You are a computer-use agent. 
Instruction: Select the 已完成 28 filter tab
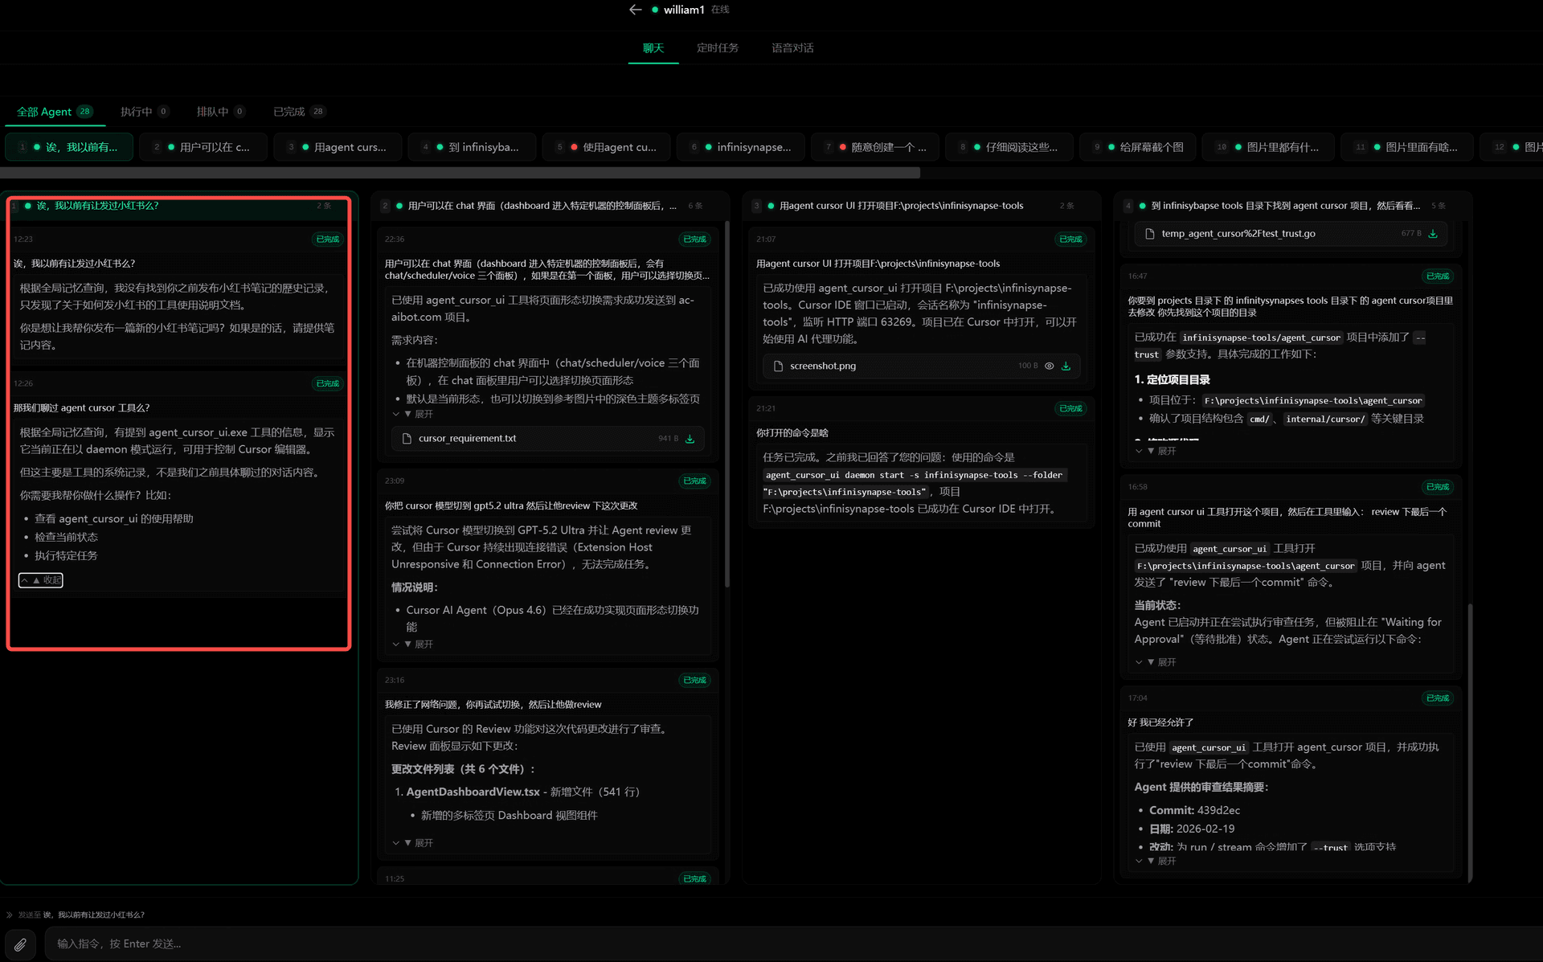point(298,111)
